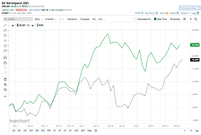This screenshot has height=135, width=201.
Task: Open GE.BZ series options ellipsis
Action: pyautogui.click(x=16, y=25)
